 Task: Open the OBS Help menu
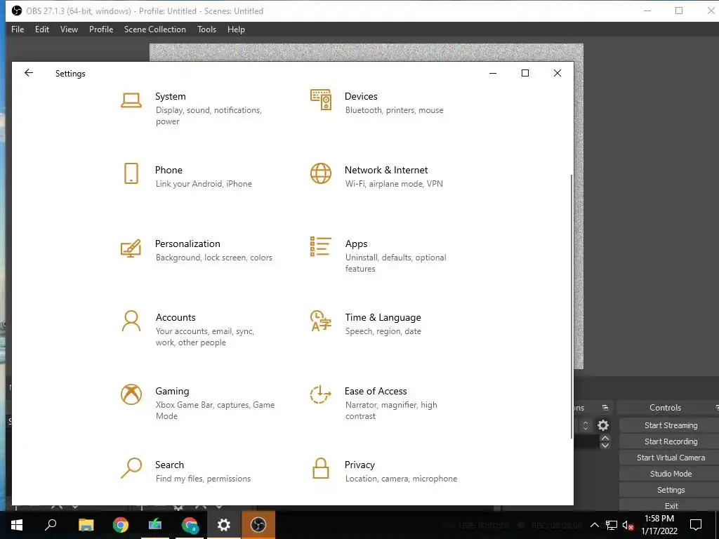click(x=236, y=29)
